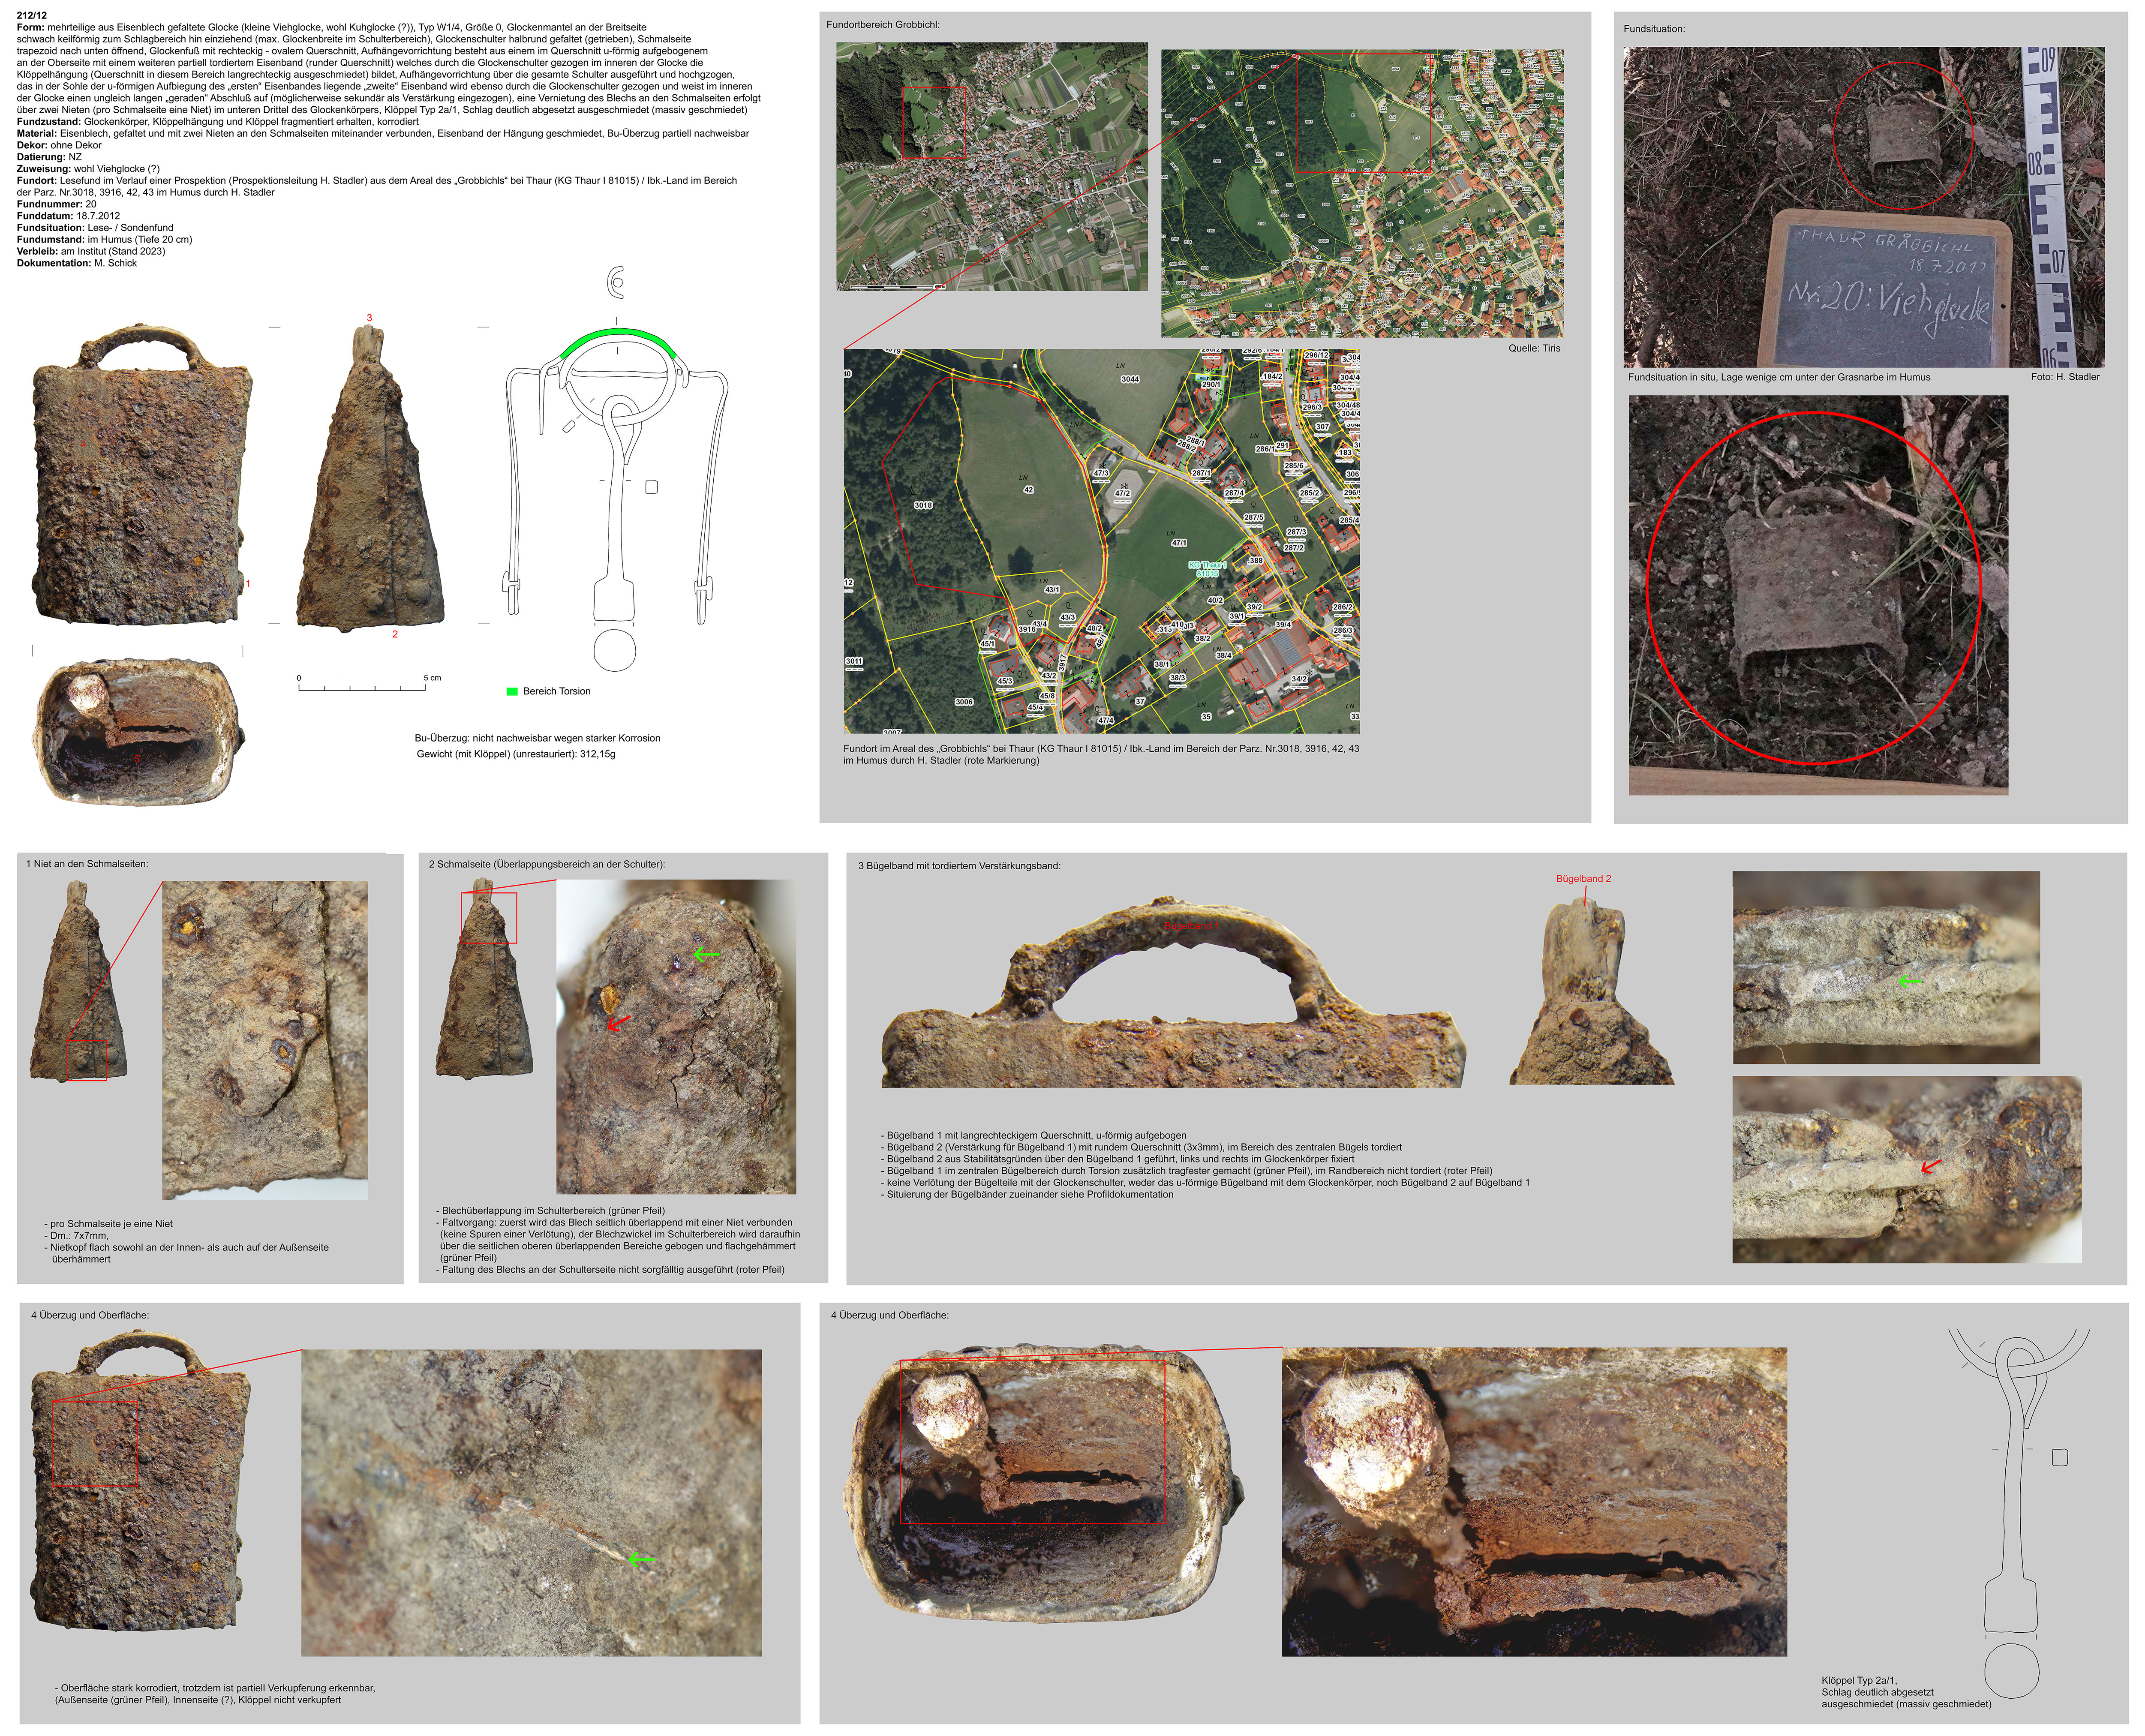Click parcel label 3044 on the large map
Screen dimensions: 2145x1736
pyautogui.click(x=1130, y=379)
